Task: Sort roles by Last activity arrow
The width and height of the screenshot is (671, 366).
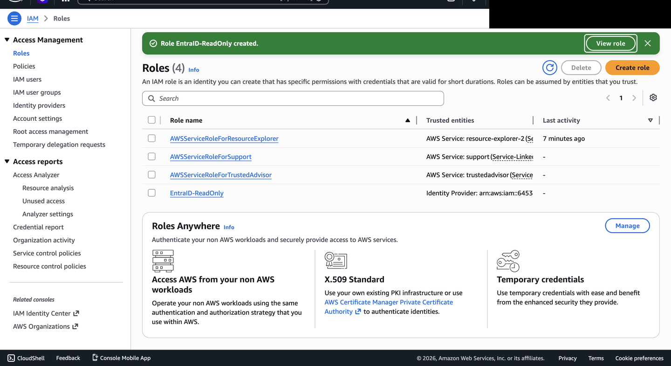Action: [650, 120]
